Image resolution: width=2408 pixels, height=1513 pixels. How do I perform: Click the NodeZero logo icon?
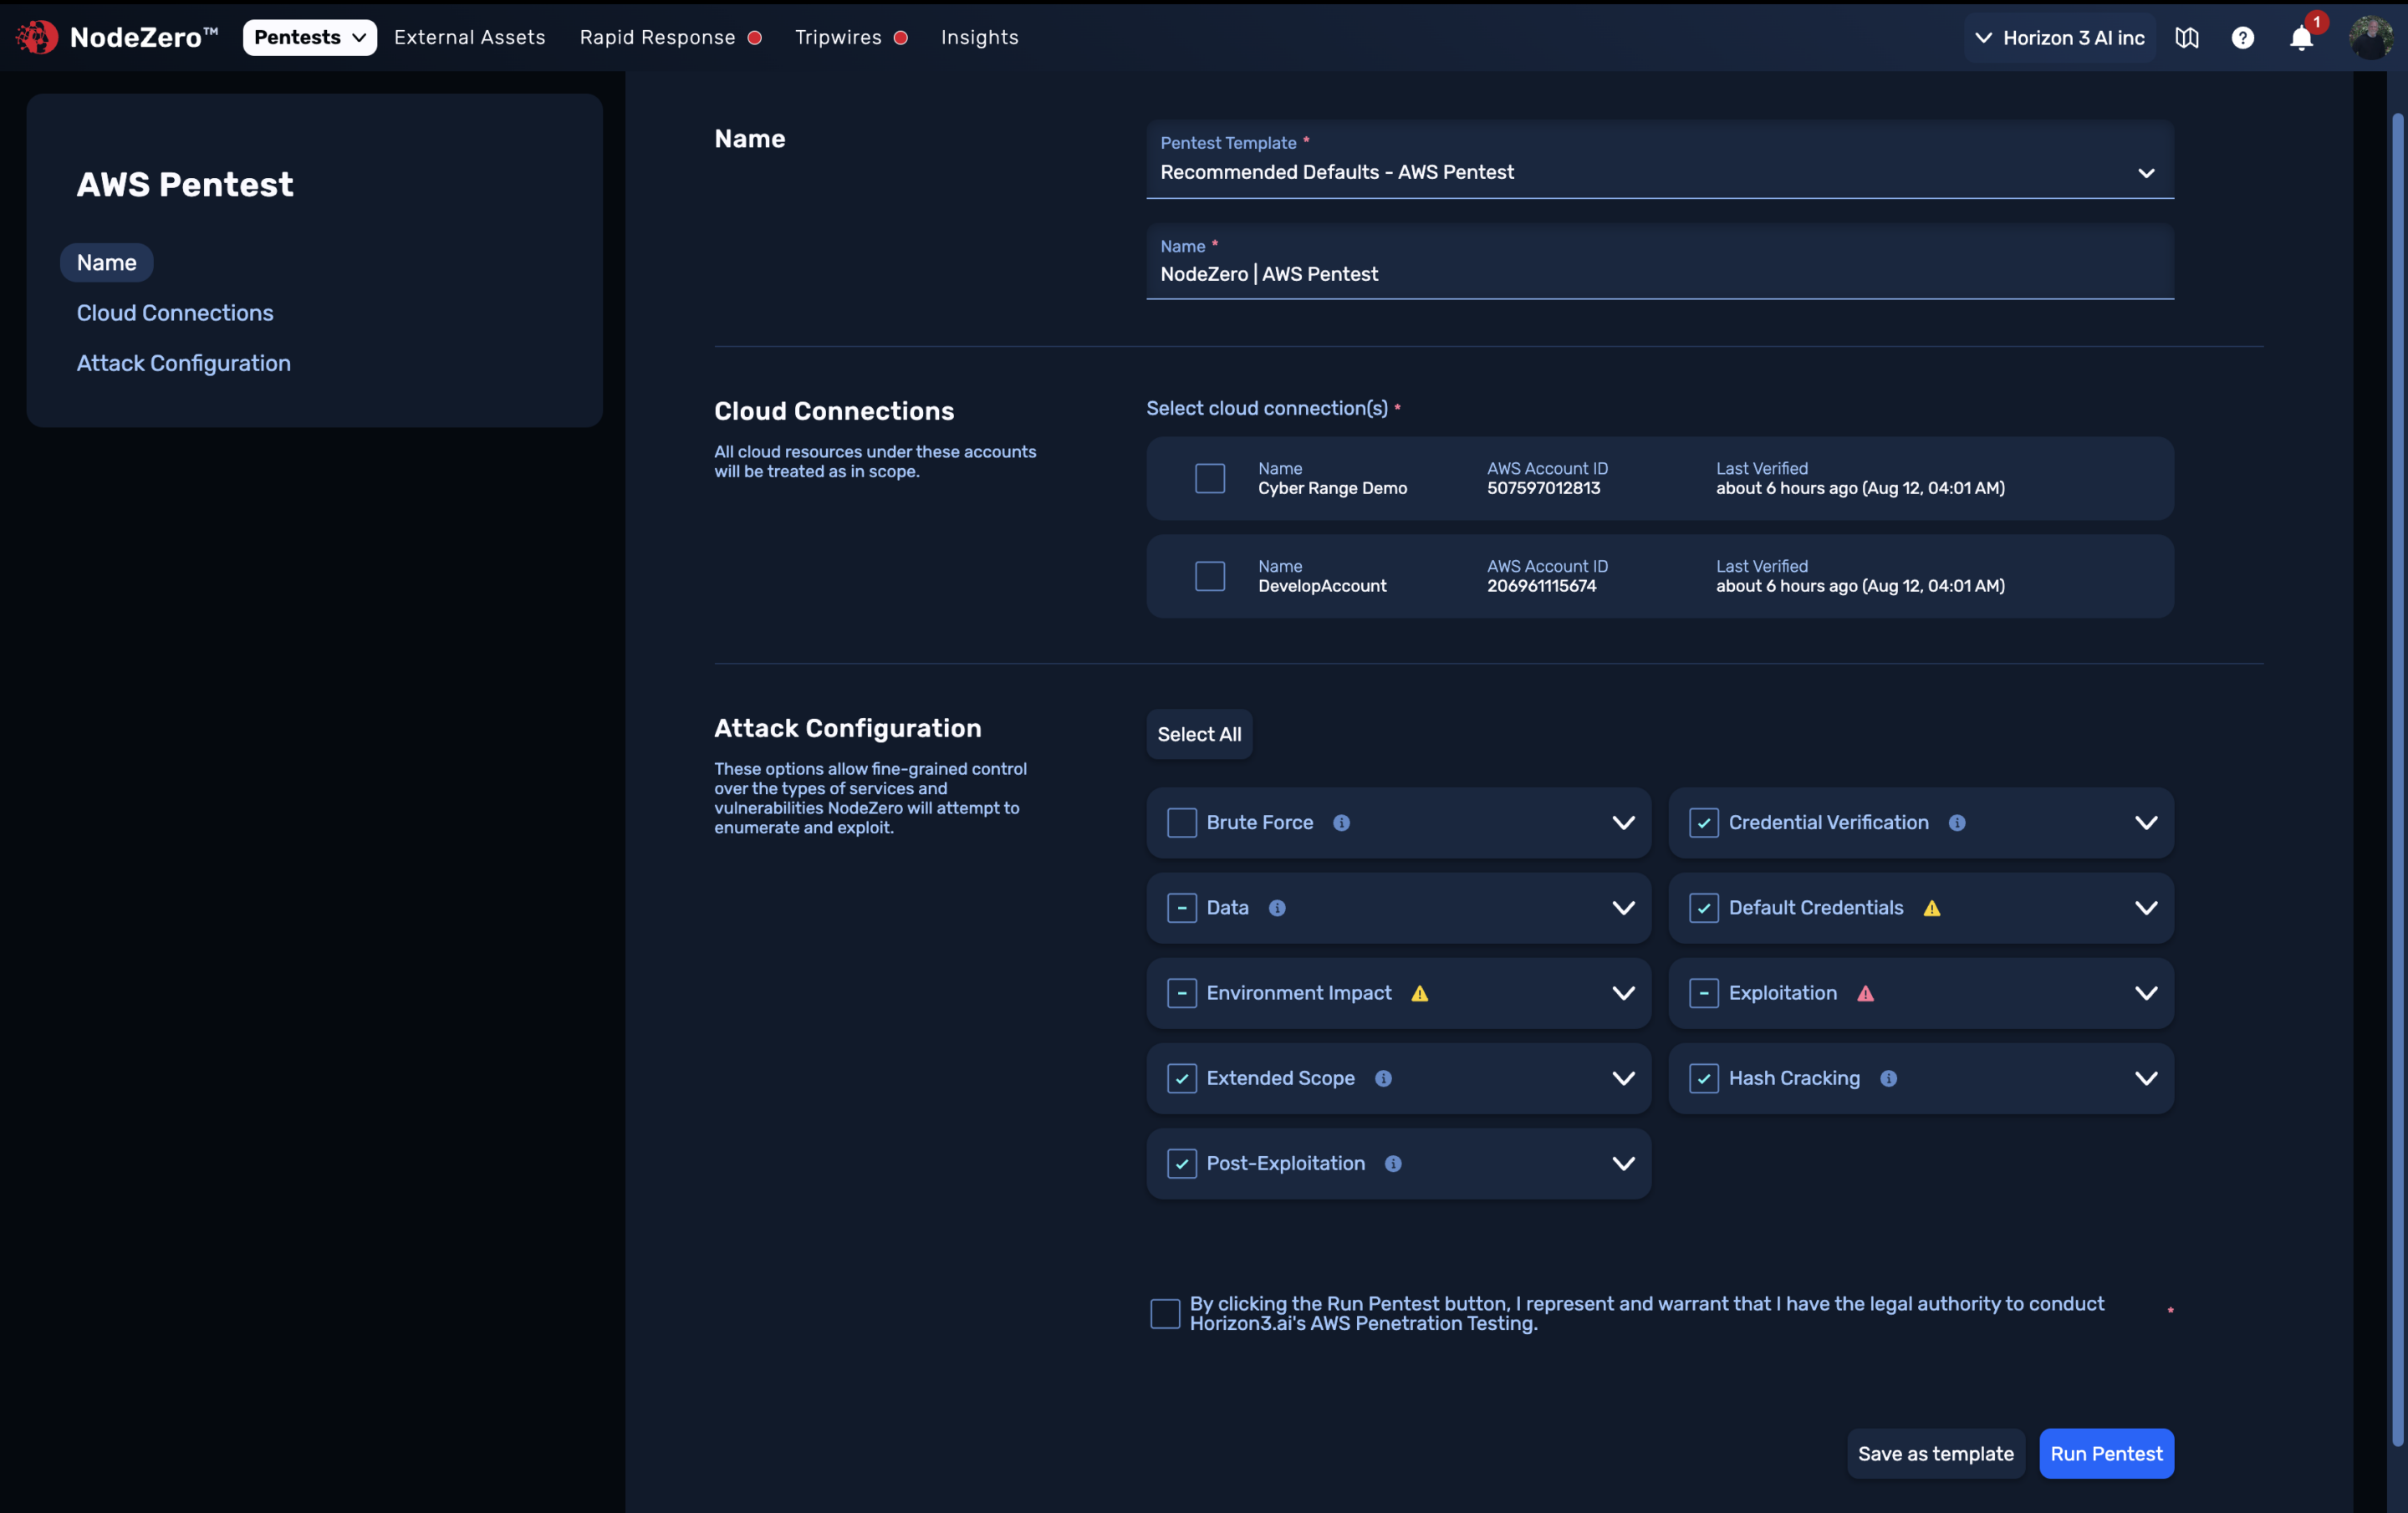[x=37, y=37]
